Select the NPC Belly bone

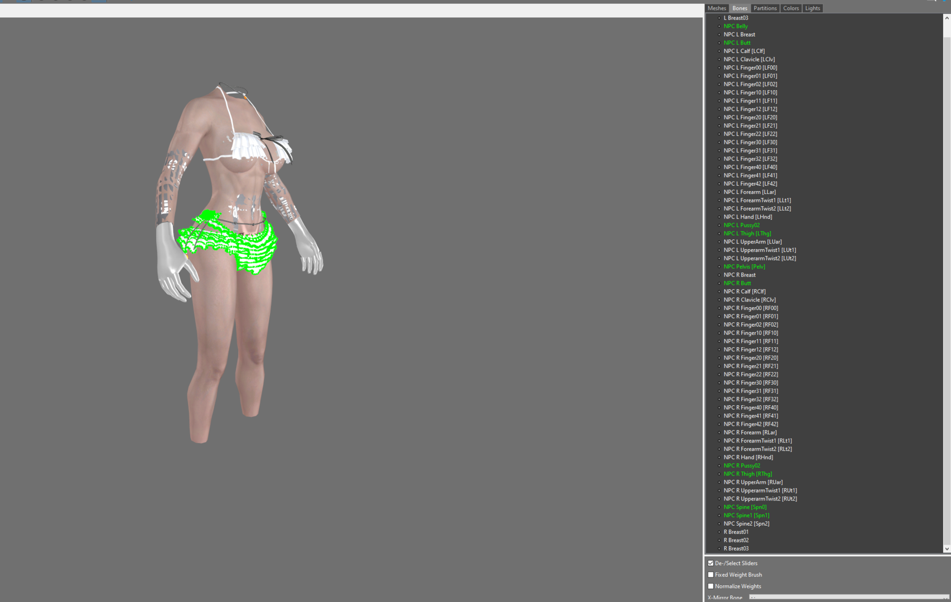point(736,26)
